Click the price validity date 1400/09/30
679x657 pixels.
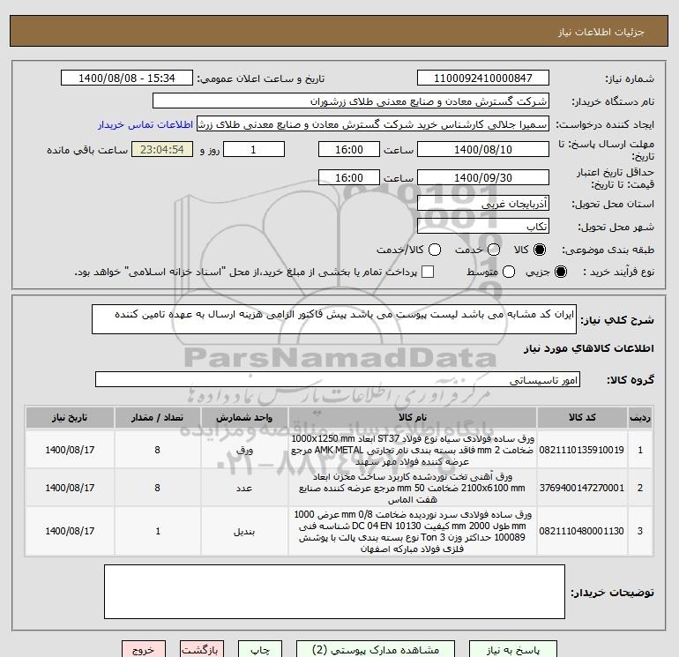tap(483, 177)
